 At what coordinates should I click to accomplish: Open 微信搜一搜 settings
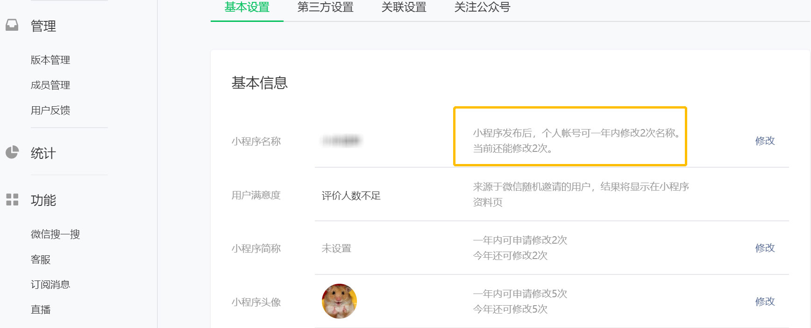tap(55, 234)
